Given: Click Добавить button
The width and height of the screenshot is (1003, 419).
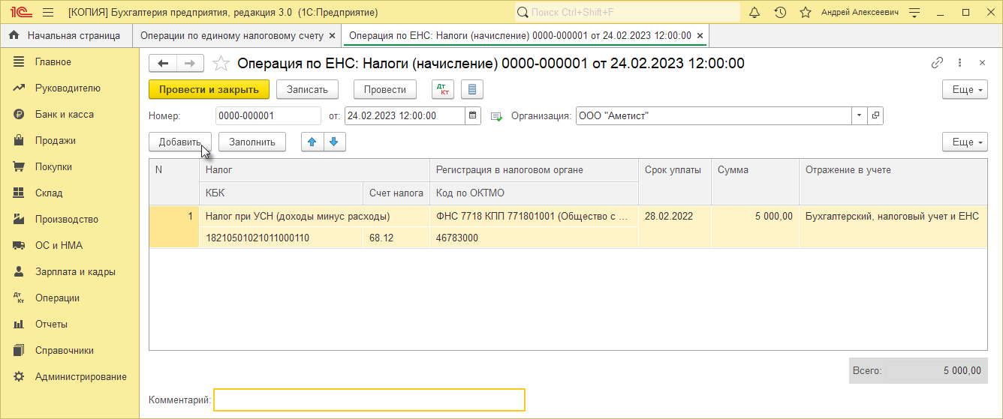Looking at the screenshot, I should click(180, 142).
